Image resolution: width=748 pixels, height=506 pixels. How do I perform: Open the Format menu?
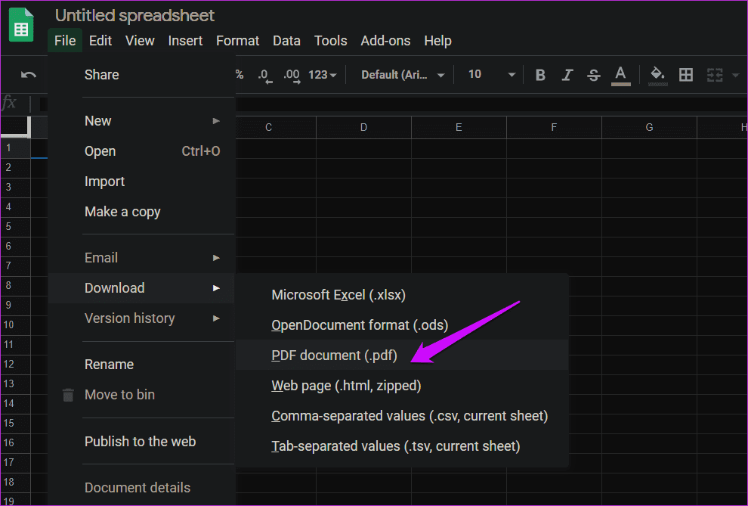[x=237, y=41]
